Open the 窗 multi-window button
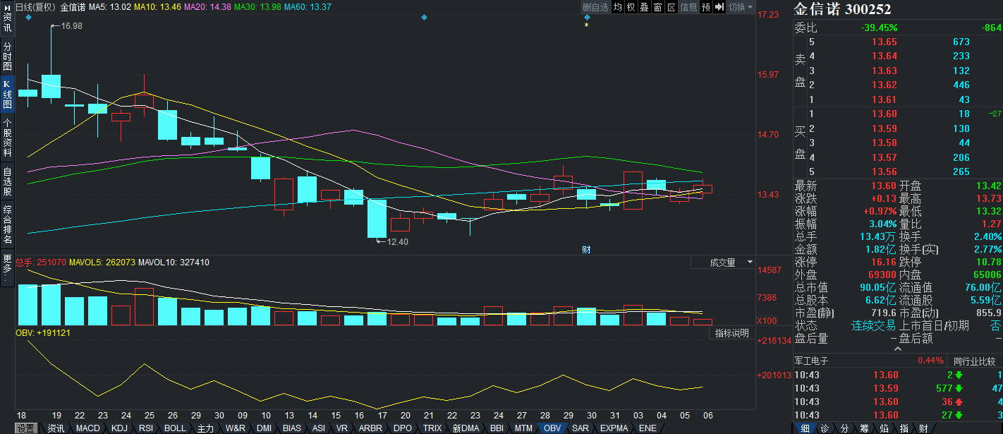The width and height of the screenshot is (1003, 434). point(658,7)
